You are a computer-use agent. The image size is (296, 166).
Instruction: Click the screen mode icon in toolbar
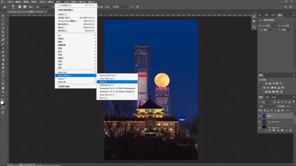coord(3,112)
